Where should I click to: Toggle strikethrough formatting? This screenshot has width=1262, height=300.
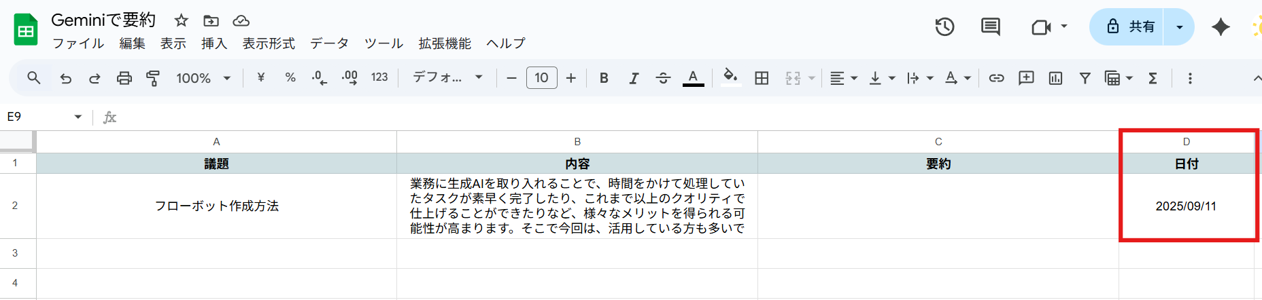pos(663,78)
